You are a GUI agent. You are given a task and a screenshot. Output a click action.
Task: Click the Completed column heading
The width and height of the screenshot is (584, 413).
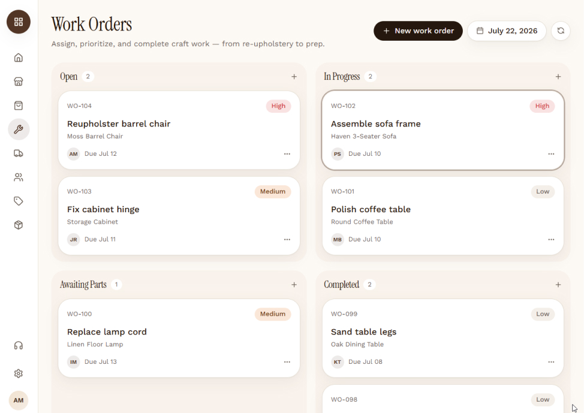[x=341, y=285]
